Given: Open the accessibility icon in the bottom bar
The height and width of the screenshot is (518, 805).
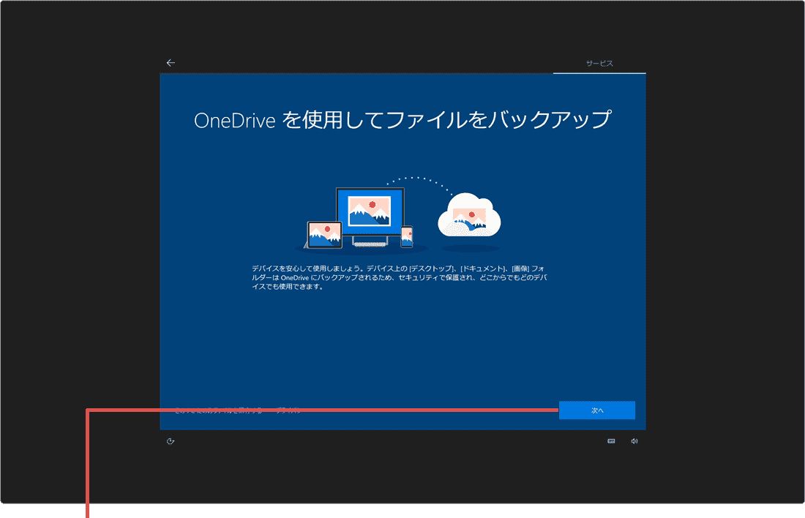Looking at the screenshot, I should pyautogui.click(x=171, y=440).
